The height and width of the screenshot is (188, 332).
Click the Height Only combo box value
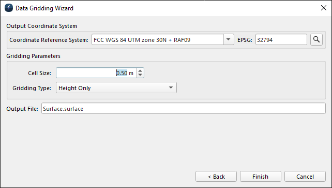pos(74,88)
